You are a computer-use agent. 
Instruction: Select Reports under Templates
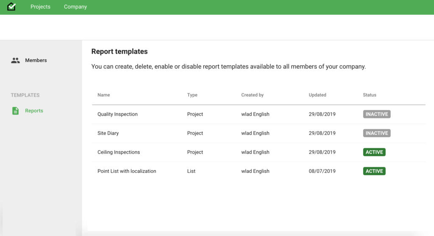34,111
